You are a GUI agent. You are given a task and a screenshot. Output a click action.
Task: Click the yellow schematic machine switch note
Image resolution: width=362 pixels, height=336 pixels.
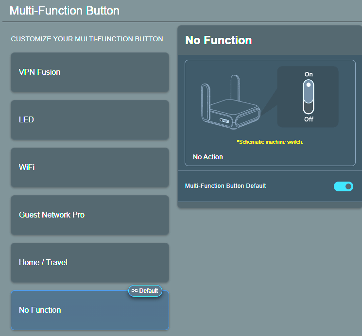coord(270,142)
